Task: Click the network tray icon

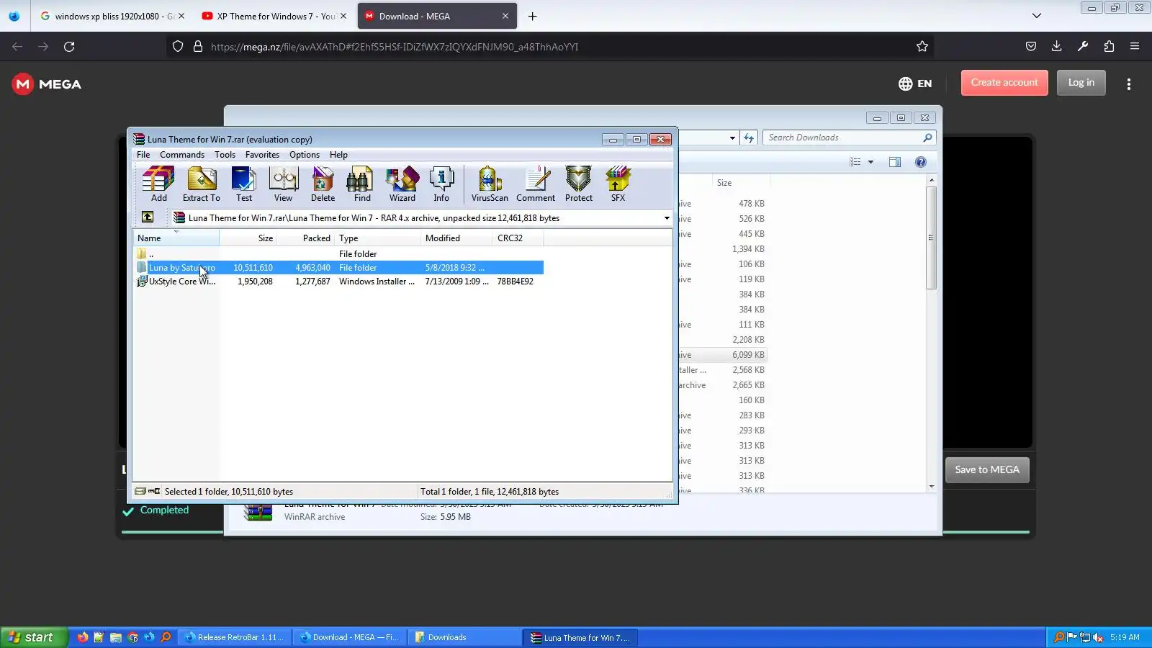Action: (1085, 637)
